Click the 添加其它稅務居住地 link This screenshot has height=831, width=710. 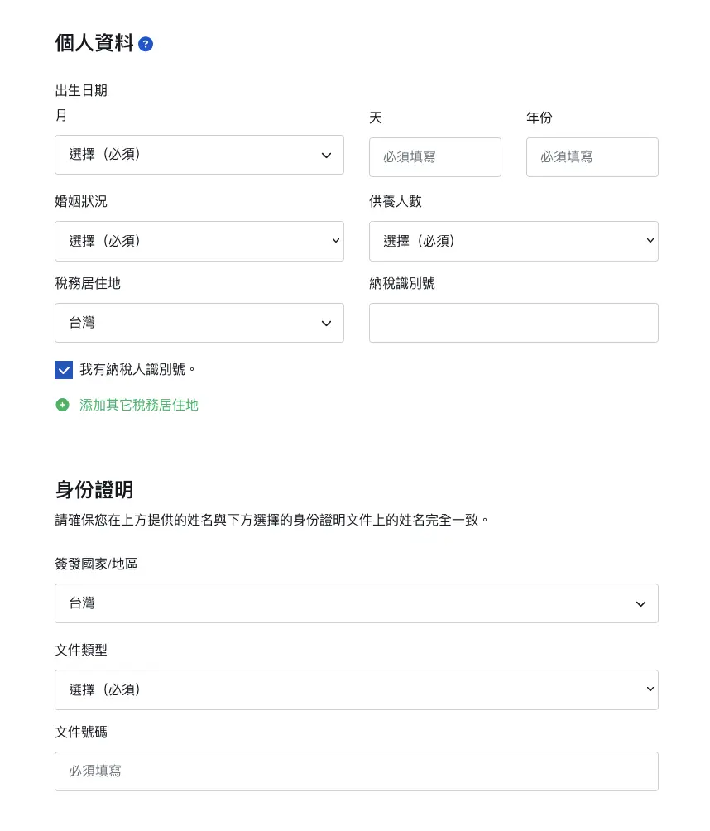(x=139, y=405)
